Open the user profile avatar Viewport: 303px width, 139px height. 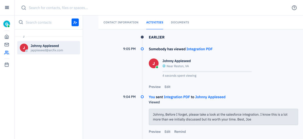pos(7,24)
